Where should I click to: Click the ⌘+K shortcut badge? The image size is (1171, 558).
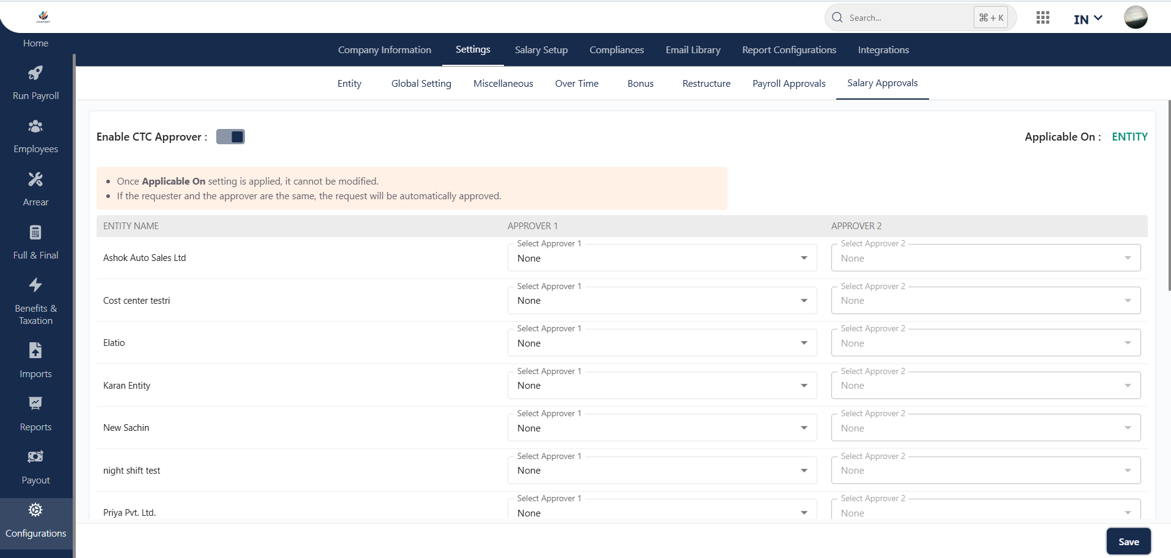(990, 18)
